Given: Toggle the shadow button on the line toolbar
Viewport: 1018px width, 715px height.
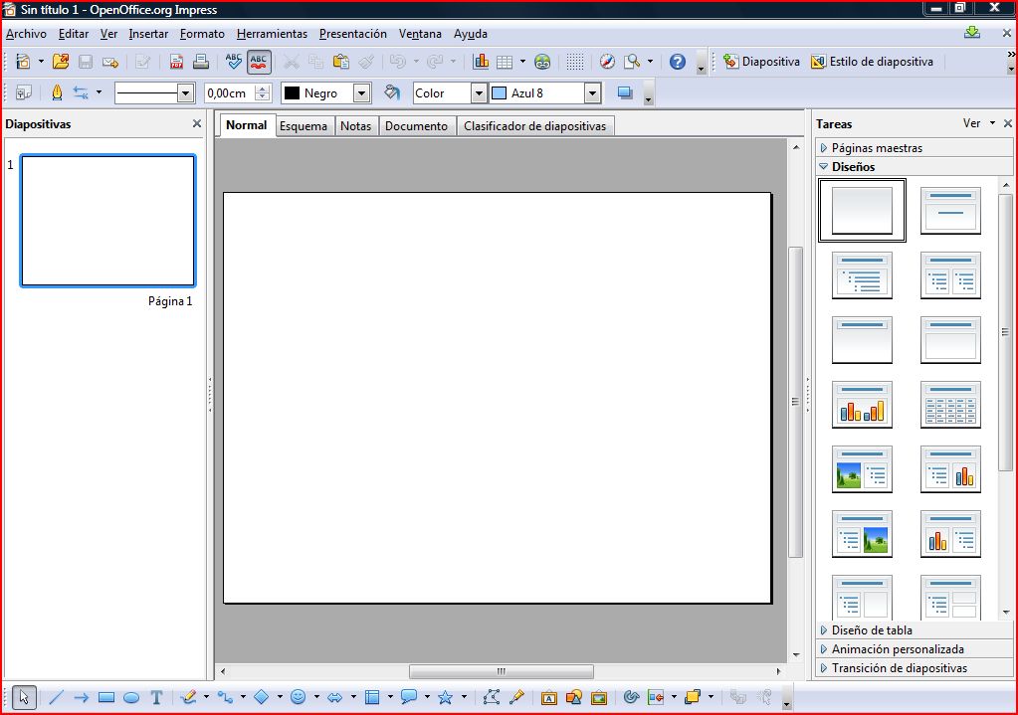Looking at the screenshot, I should pos(625,92).
